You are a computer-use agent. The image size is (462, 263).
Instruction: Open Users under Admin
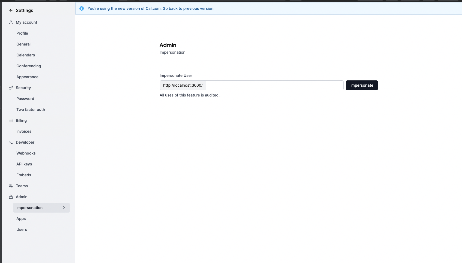(x=22, y=229)
